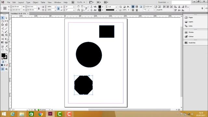
Task: Toggle the Auto-Fit checkbox
Action: (156, 10)
